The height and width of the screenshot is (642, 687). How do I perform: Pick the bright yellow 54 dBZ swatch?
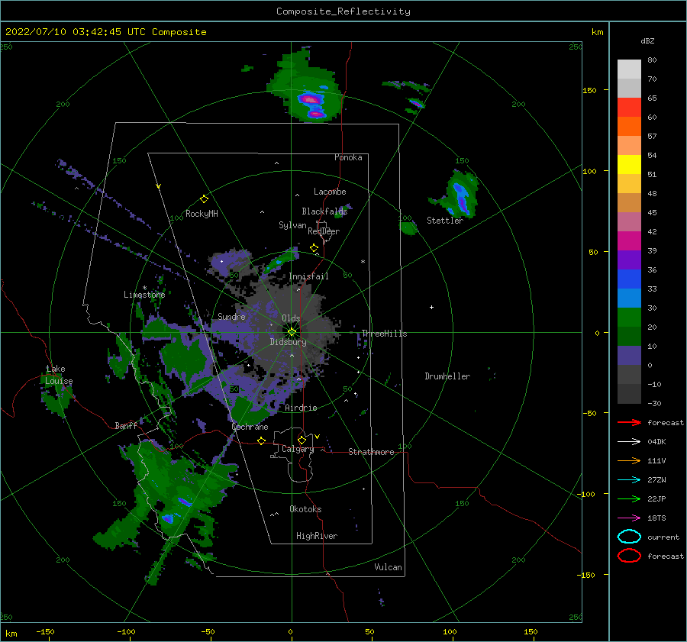coord(629,164)
